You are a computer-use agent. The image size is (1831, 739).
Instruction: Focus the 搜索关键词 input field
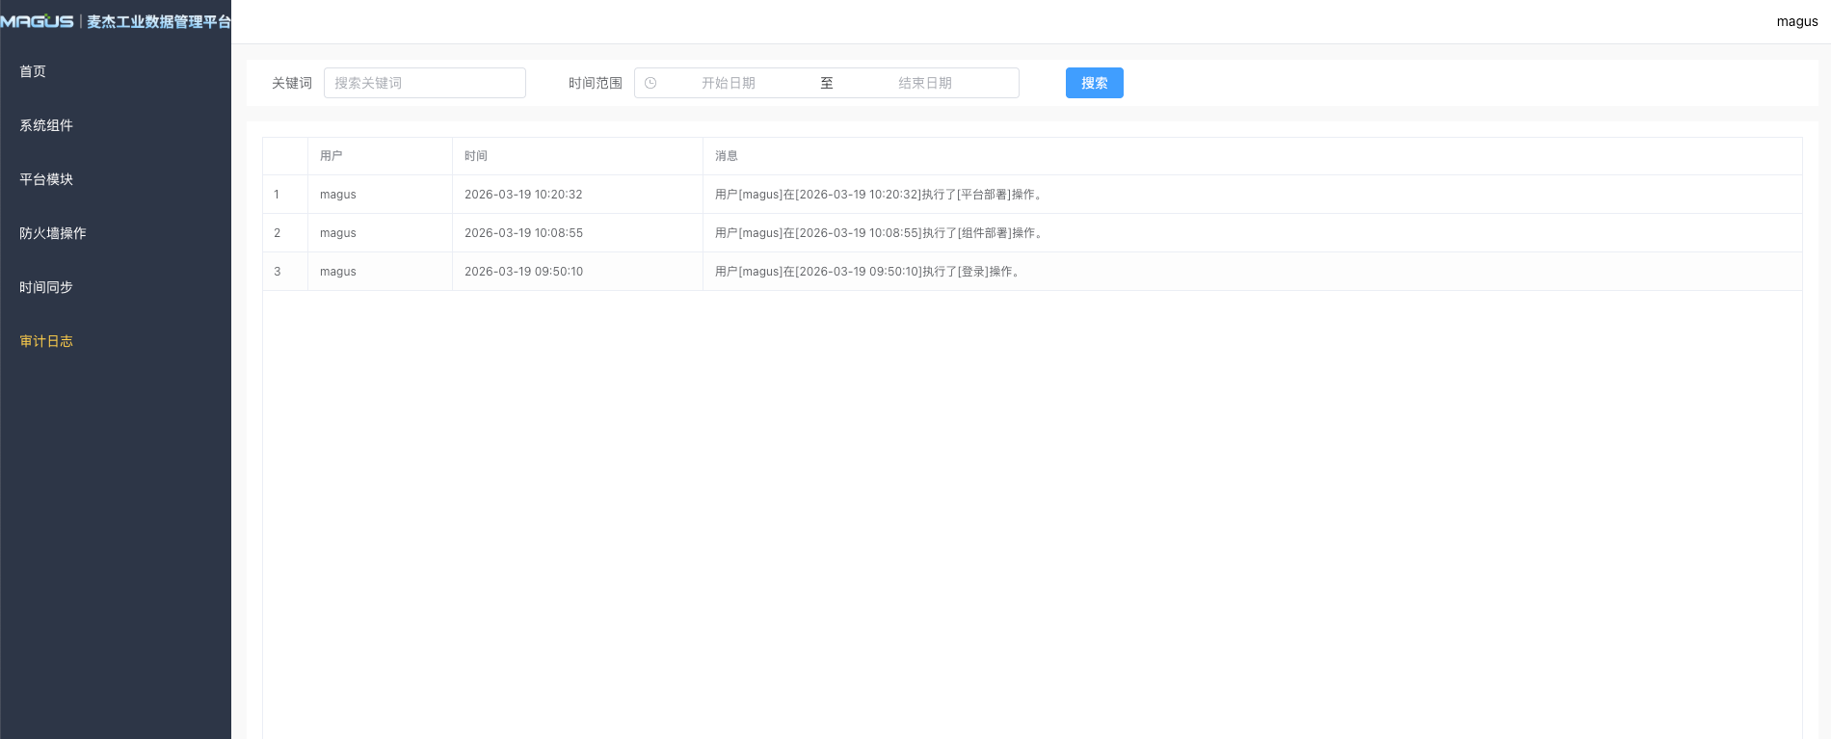point(424,83)
